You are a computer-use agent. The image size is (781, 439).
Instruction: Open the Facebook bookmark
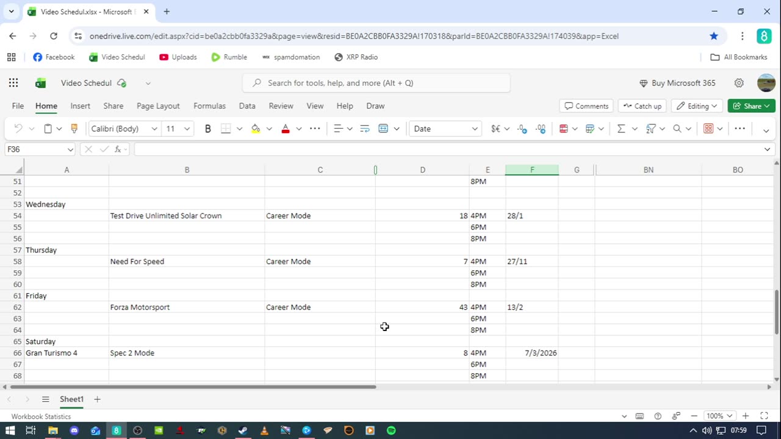[54, 57]
